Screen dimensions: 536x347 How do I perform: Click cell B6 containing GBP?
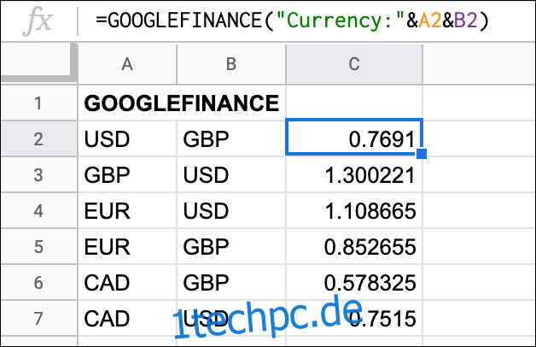[x=231, y=282]
